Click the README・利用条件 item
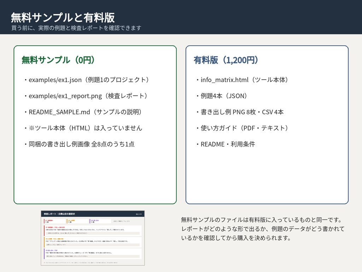 tap(225, 144)
